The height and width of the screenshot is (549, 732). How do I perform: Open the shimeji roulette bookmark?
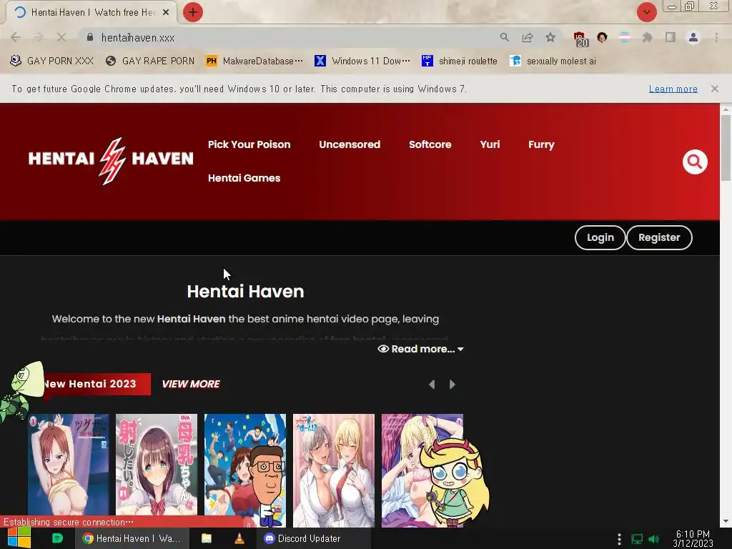460,61
